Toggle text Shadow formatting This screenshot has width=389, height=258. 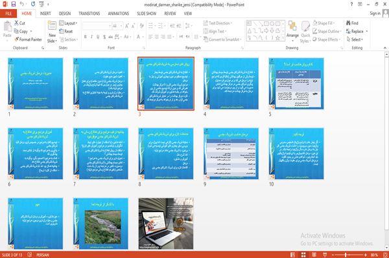[x=104, y=37]
